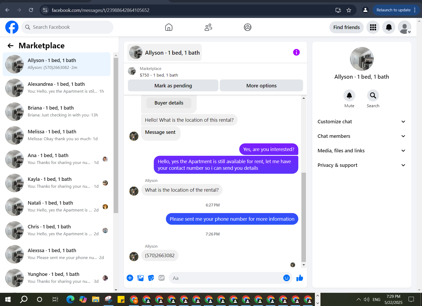This screenshot has width=422, height=306.
Task: Open the Chrome three-dot menu
Action: (415, 10)
